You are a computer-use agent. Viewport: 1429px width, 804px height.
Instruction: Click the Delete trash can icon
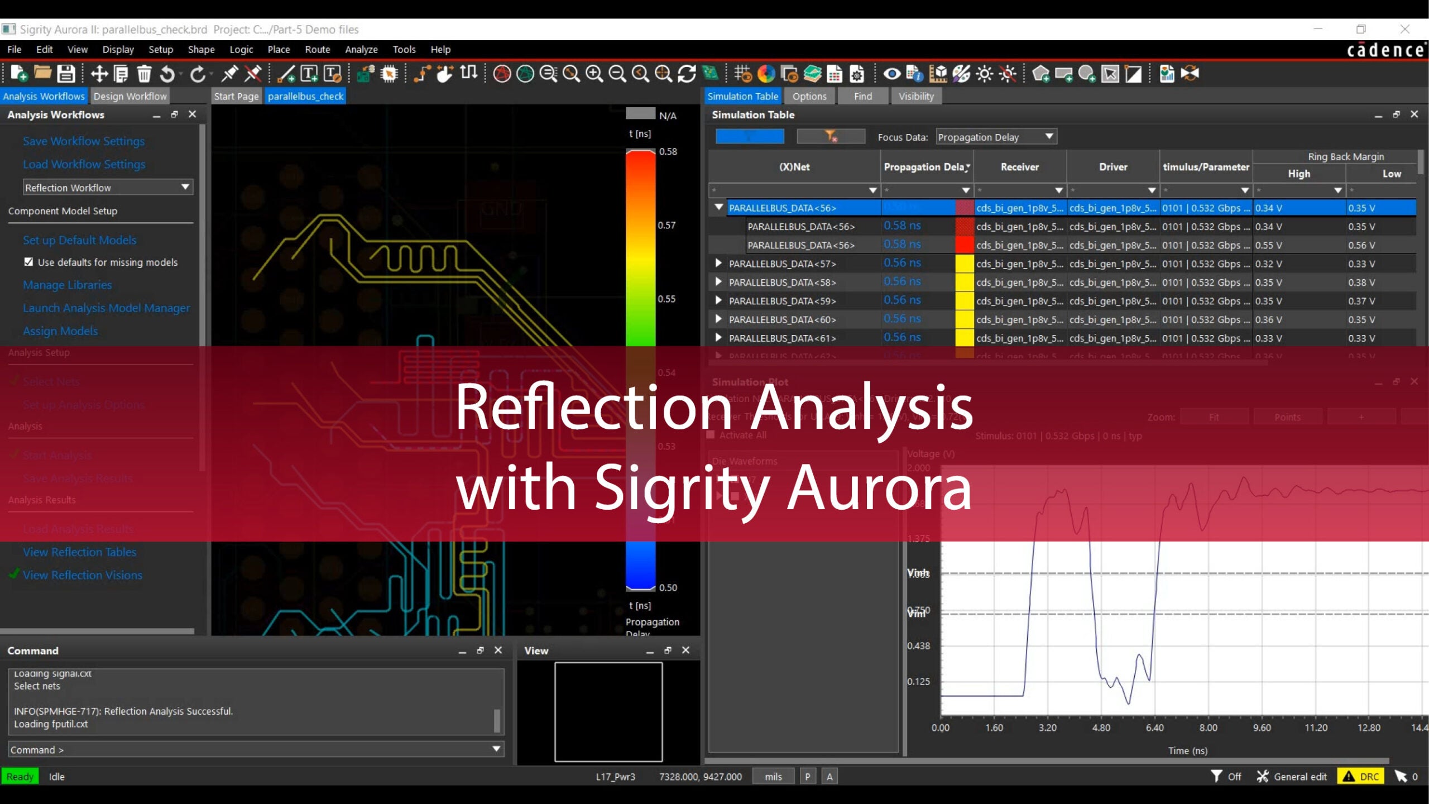pyautogui.click(x=144, y=73)
